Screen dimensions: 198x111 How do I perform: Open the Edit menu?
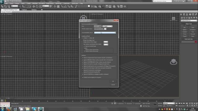pyautogui.click(x=6, y=3)
